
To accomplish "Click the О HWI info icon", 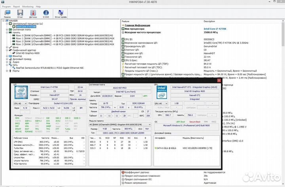I will tap(46, 14).
